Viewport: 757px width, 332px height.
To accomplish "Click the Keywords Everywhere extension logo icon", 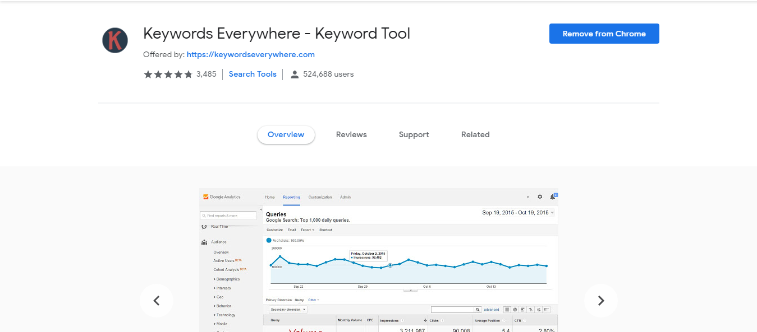I will click(115, 40).
